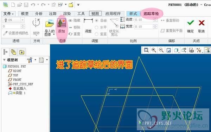The width and height of the screenshot is (211, 132).
Task: Click the 添加 add image icon
Action: click(x=62, y=23)
